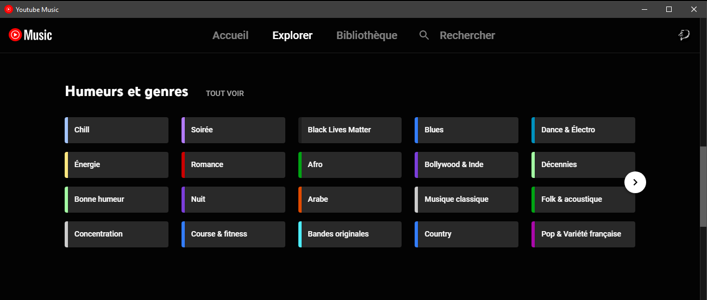Open the Bibliothèque tab
707x300 pixels.
click(367, 35)
